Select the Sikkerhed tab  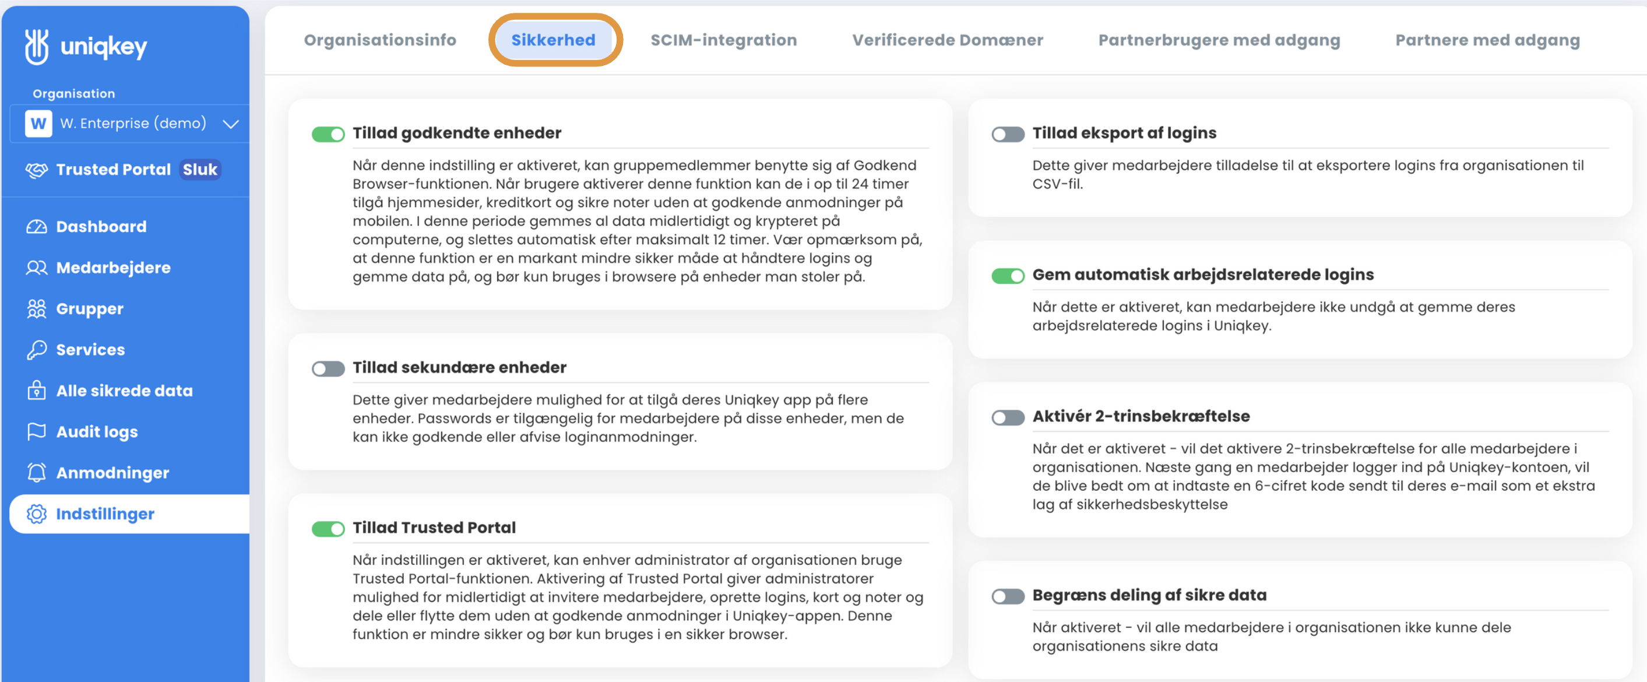click(553, 40)
